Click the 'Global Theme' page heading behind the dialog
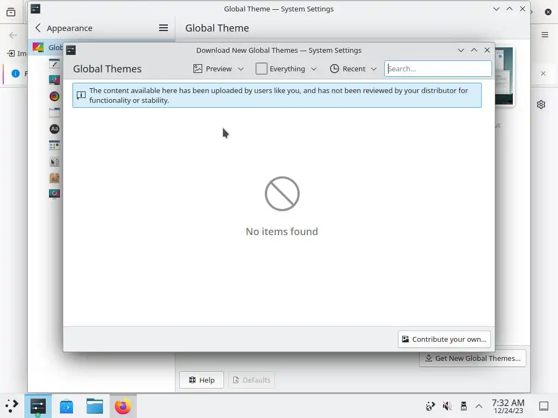 pyautogui.click(x=217, y=28)
